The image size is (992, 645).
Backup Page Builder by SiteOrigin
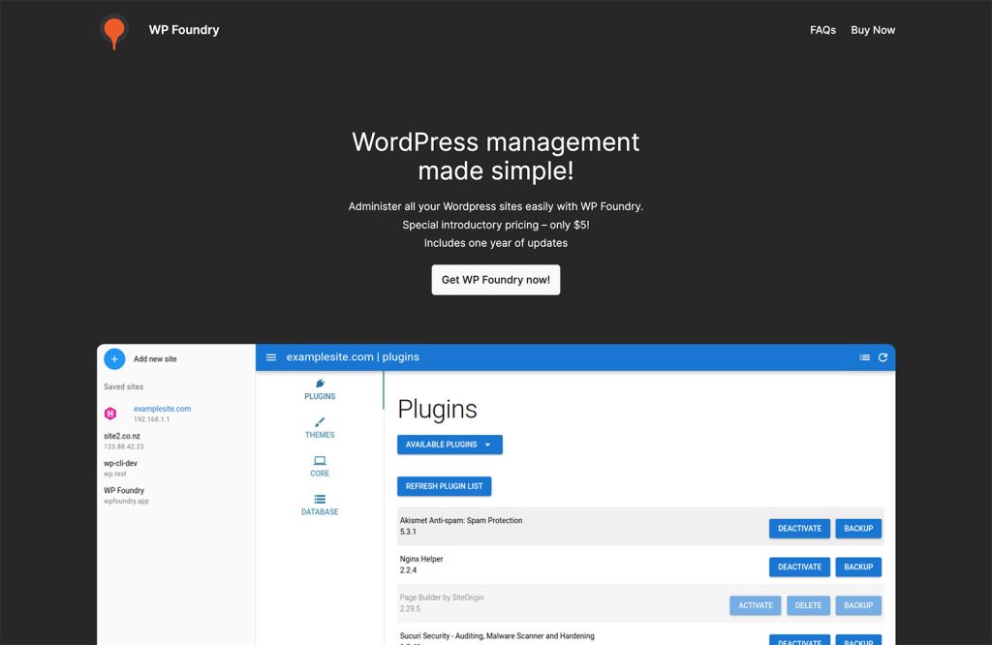pos(858,606)
